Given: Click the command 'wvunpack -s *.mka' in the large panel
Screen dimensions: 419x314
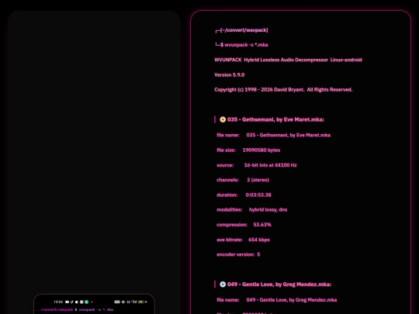Looking at the screenshot, I should pos(246,45).
